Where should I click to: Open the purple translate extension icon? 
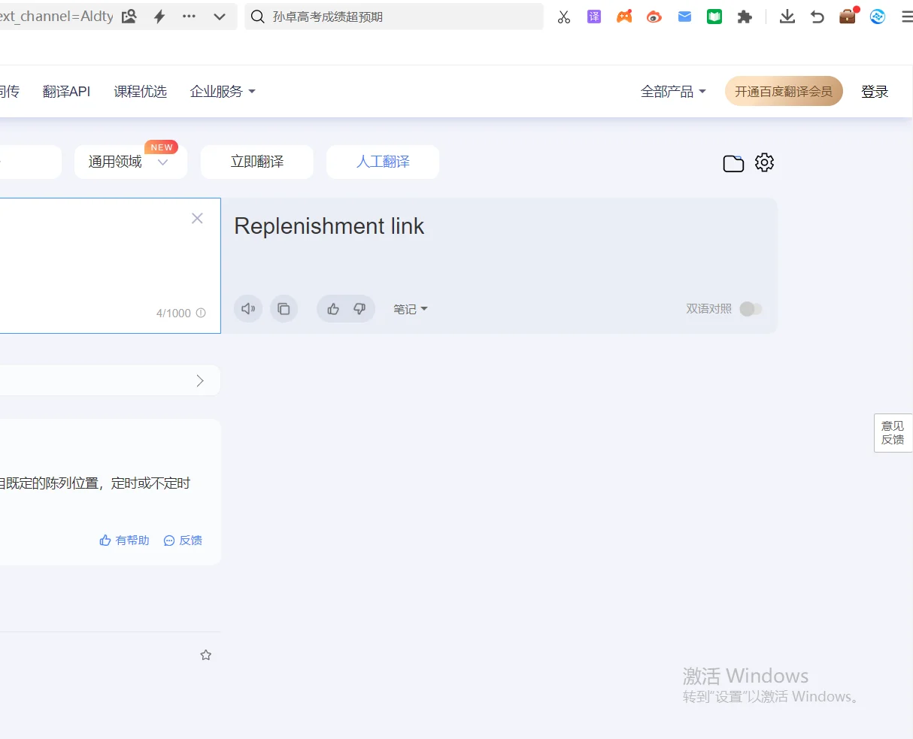[x=594, y=17]
